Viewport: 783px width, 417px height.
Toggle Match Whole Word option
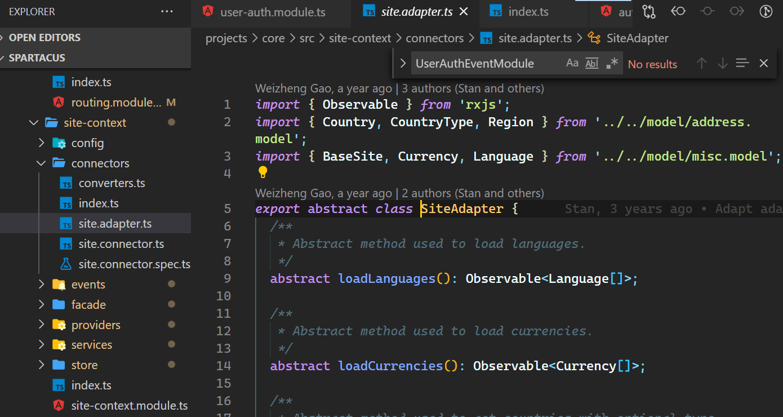tap(591, 63)
